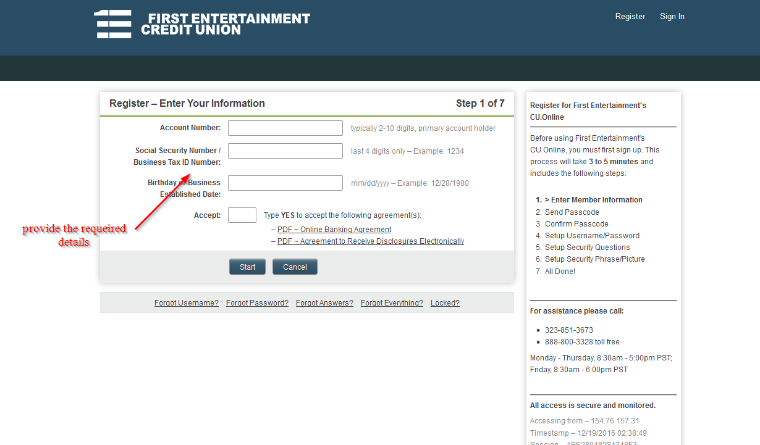Click the Setup Security Questions step text
The height and width of the screenshot is (445, 760).
tap(588, 247)
